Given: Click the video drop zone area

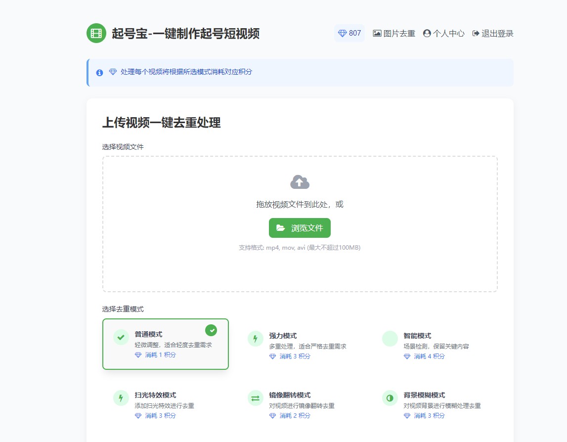Looking at the screenshot, I should coord(300,267).
